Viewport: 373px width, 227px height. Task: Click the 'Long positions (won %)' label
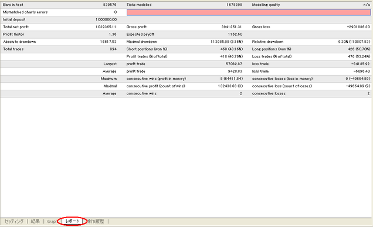[x=272, y=49]
